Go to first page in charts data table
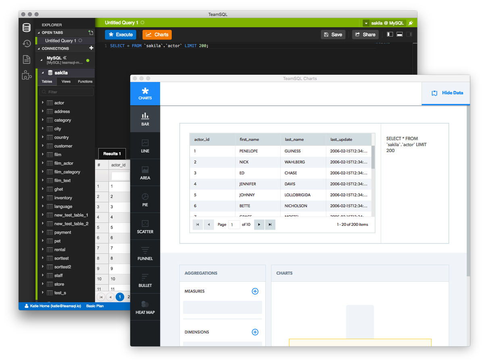 pos(198,224)
